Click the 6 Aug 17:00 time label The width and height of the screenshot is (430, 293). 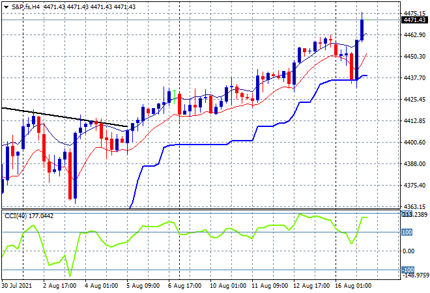(184, 286)
